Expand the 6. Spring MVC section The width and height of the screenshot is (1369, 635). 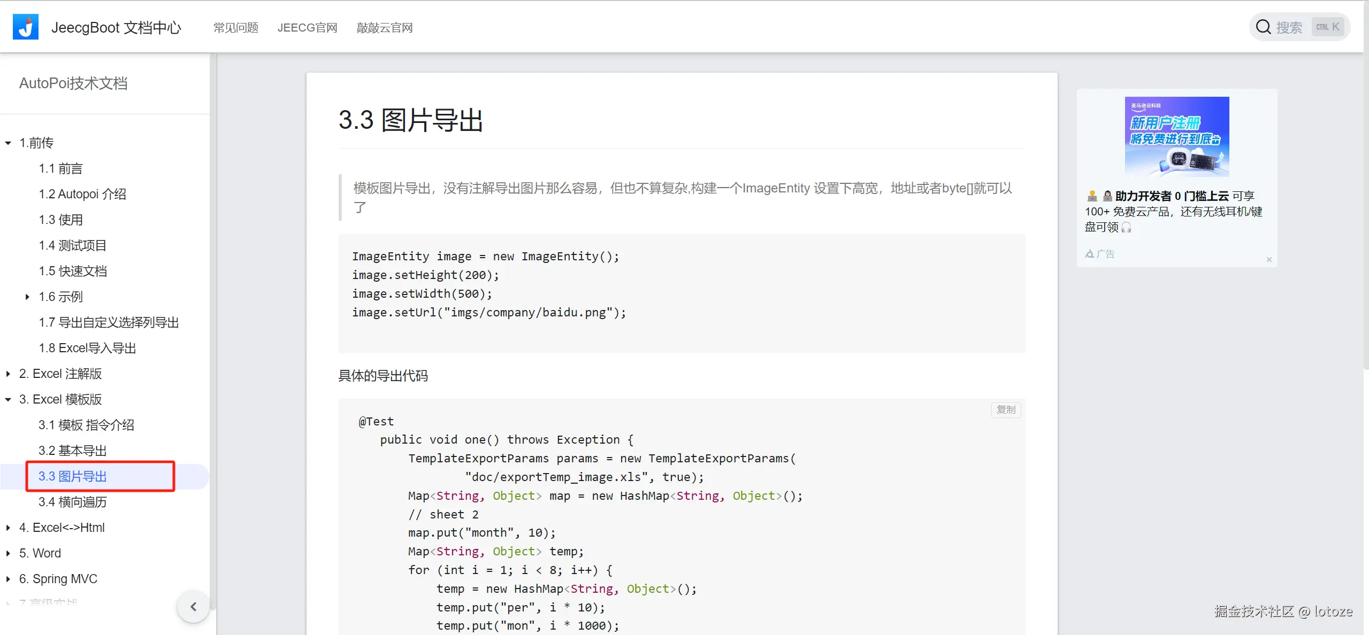click(8, 579)
